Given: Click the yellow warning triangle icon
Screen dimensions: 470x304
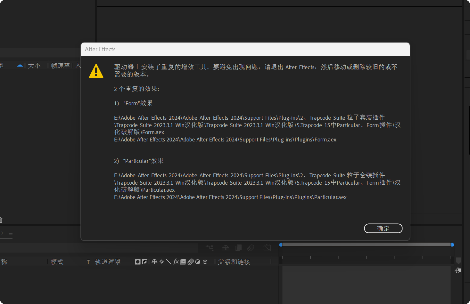Looking at the screenshot, I should point(96,71).
